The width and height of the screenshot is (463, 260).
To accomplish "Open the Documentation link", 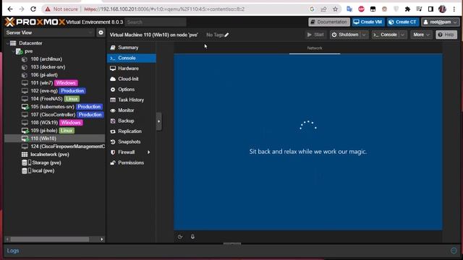I will pos(329,22).
